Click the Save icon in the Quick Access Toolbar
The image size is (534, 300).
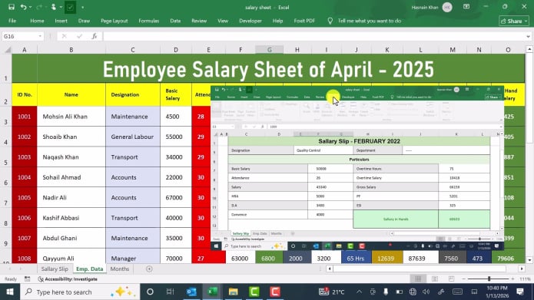tap(12, 7)
